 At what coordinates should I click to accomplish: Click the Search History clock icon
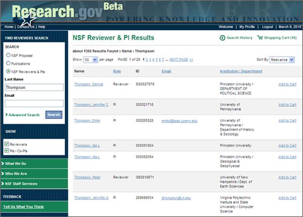(222, 38)
